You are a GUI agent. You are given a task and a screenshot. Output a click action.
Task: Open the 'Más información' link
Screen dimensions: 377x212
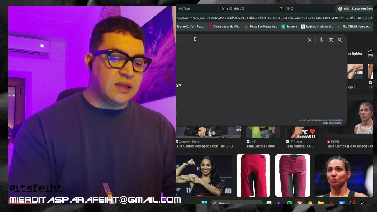pos(333,123)
